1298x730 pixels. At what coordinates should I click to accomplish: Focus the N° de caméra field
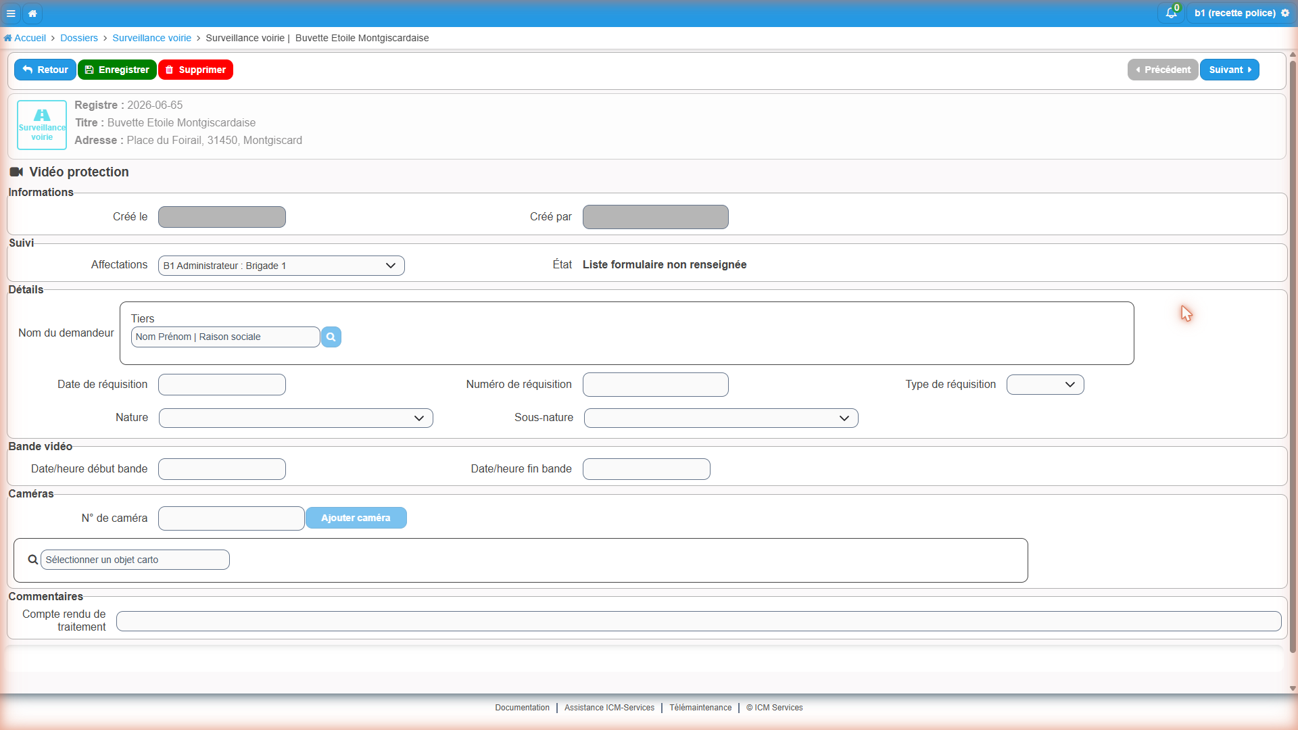(x=231, y=518)
